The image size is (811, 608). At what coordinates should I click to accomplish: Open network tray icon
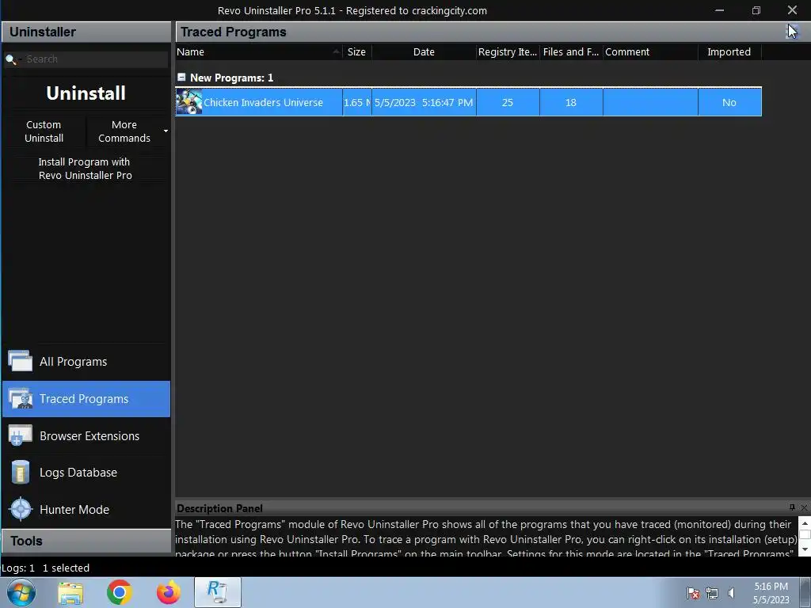[712, 593]
